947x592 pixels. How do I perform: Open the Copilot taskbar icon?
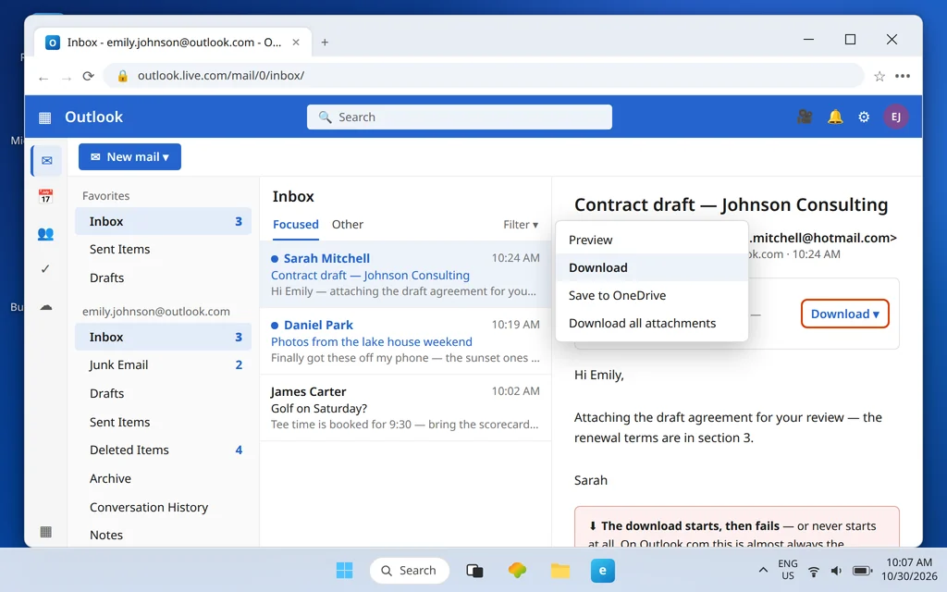coord(517,570)
